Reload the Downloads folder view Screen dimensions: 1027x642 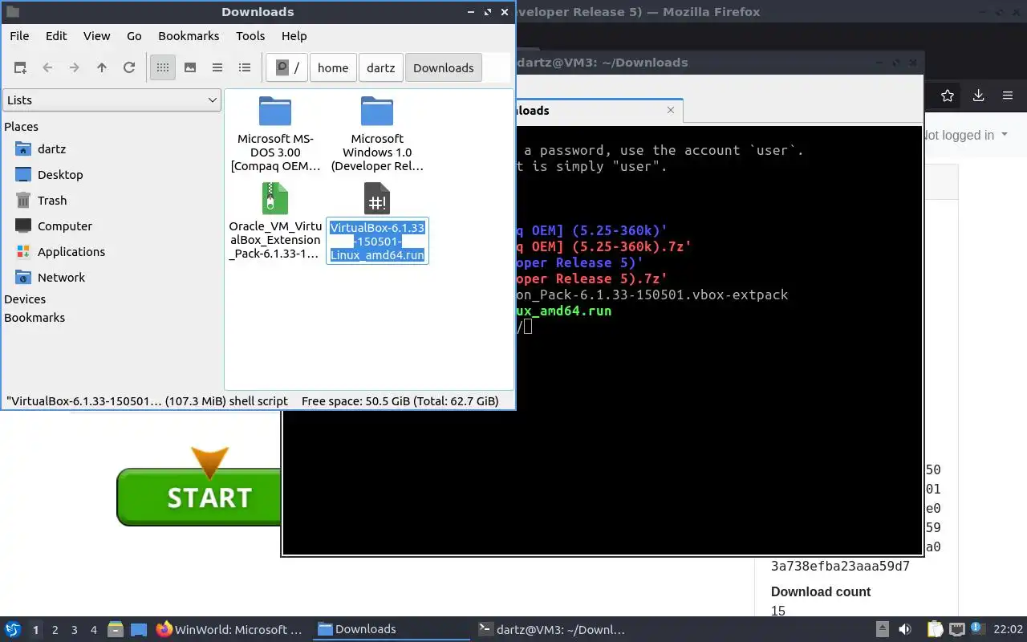[129, 68]
